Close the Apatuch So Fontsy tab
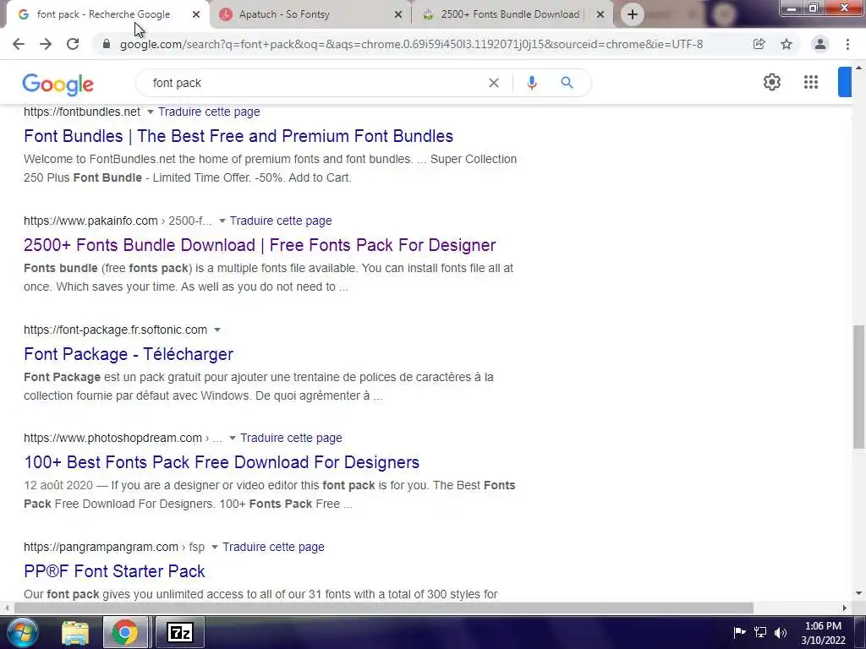866x649 pixels. click(x=398, y=14)
